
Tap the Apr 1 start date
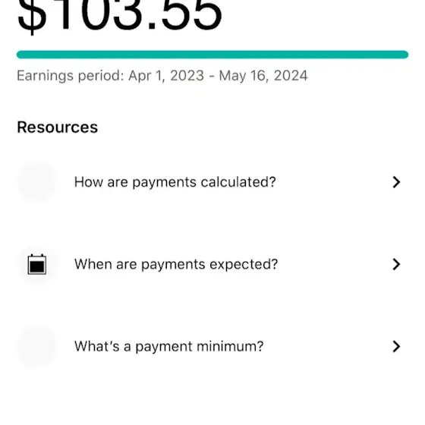[146, 76]
